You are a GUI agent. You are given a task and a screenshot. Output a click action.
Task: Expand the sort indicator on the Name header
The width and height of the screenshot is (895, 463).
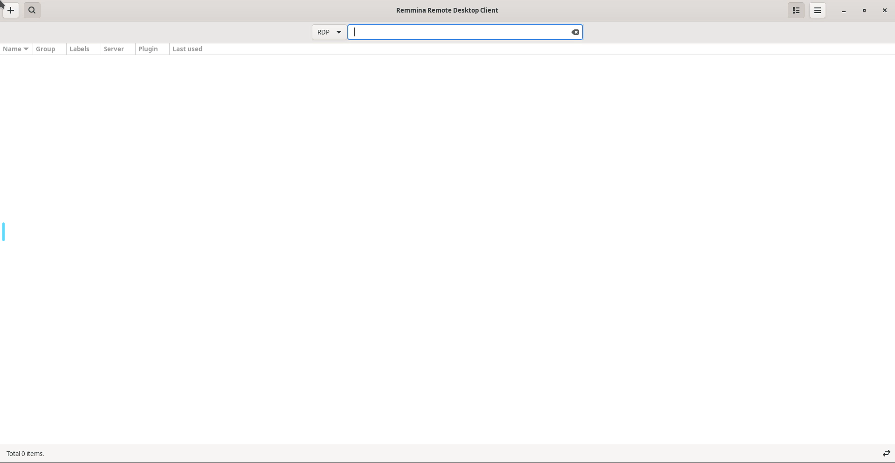(26, 48)
